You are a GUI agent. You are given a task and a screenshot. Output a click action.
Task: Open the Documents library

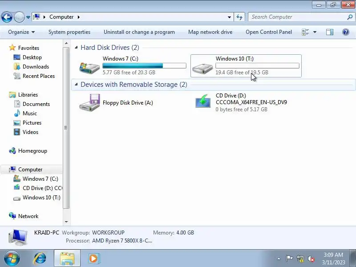point(36,104)
